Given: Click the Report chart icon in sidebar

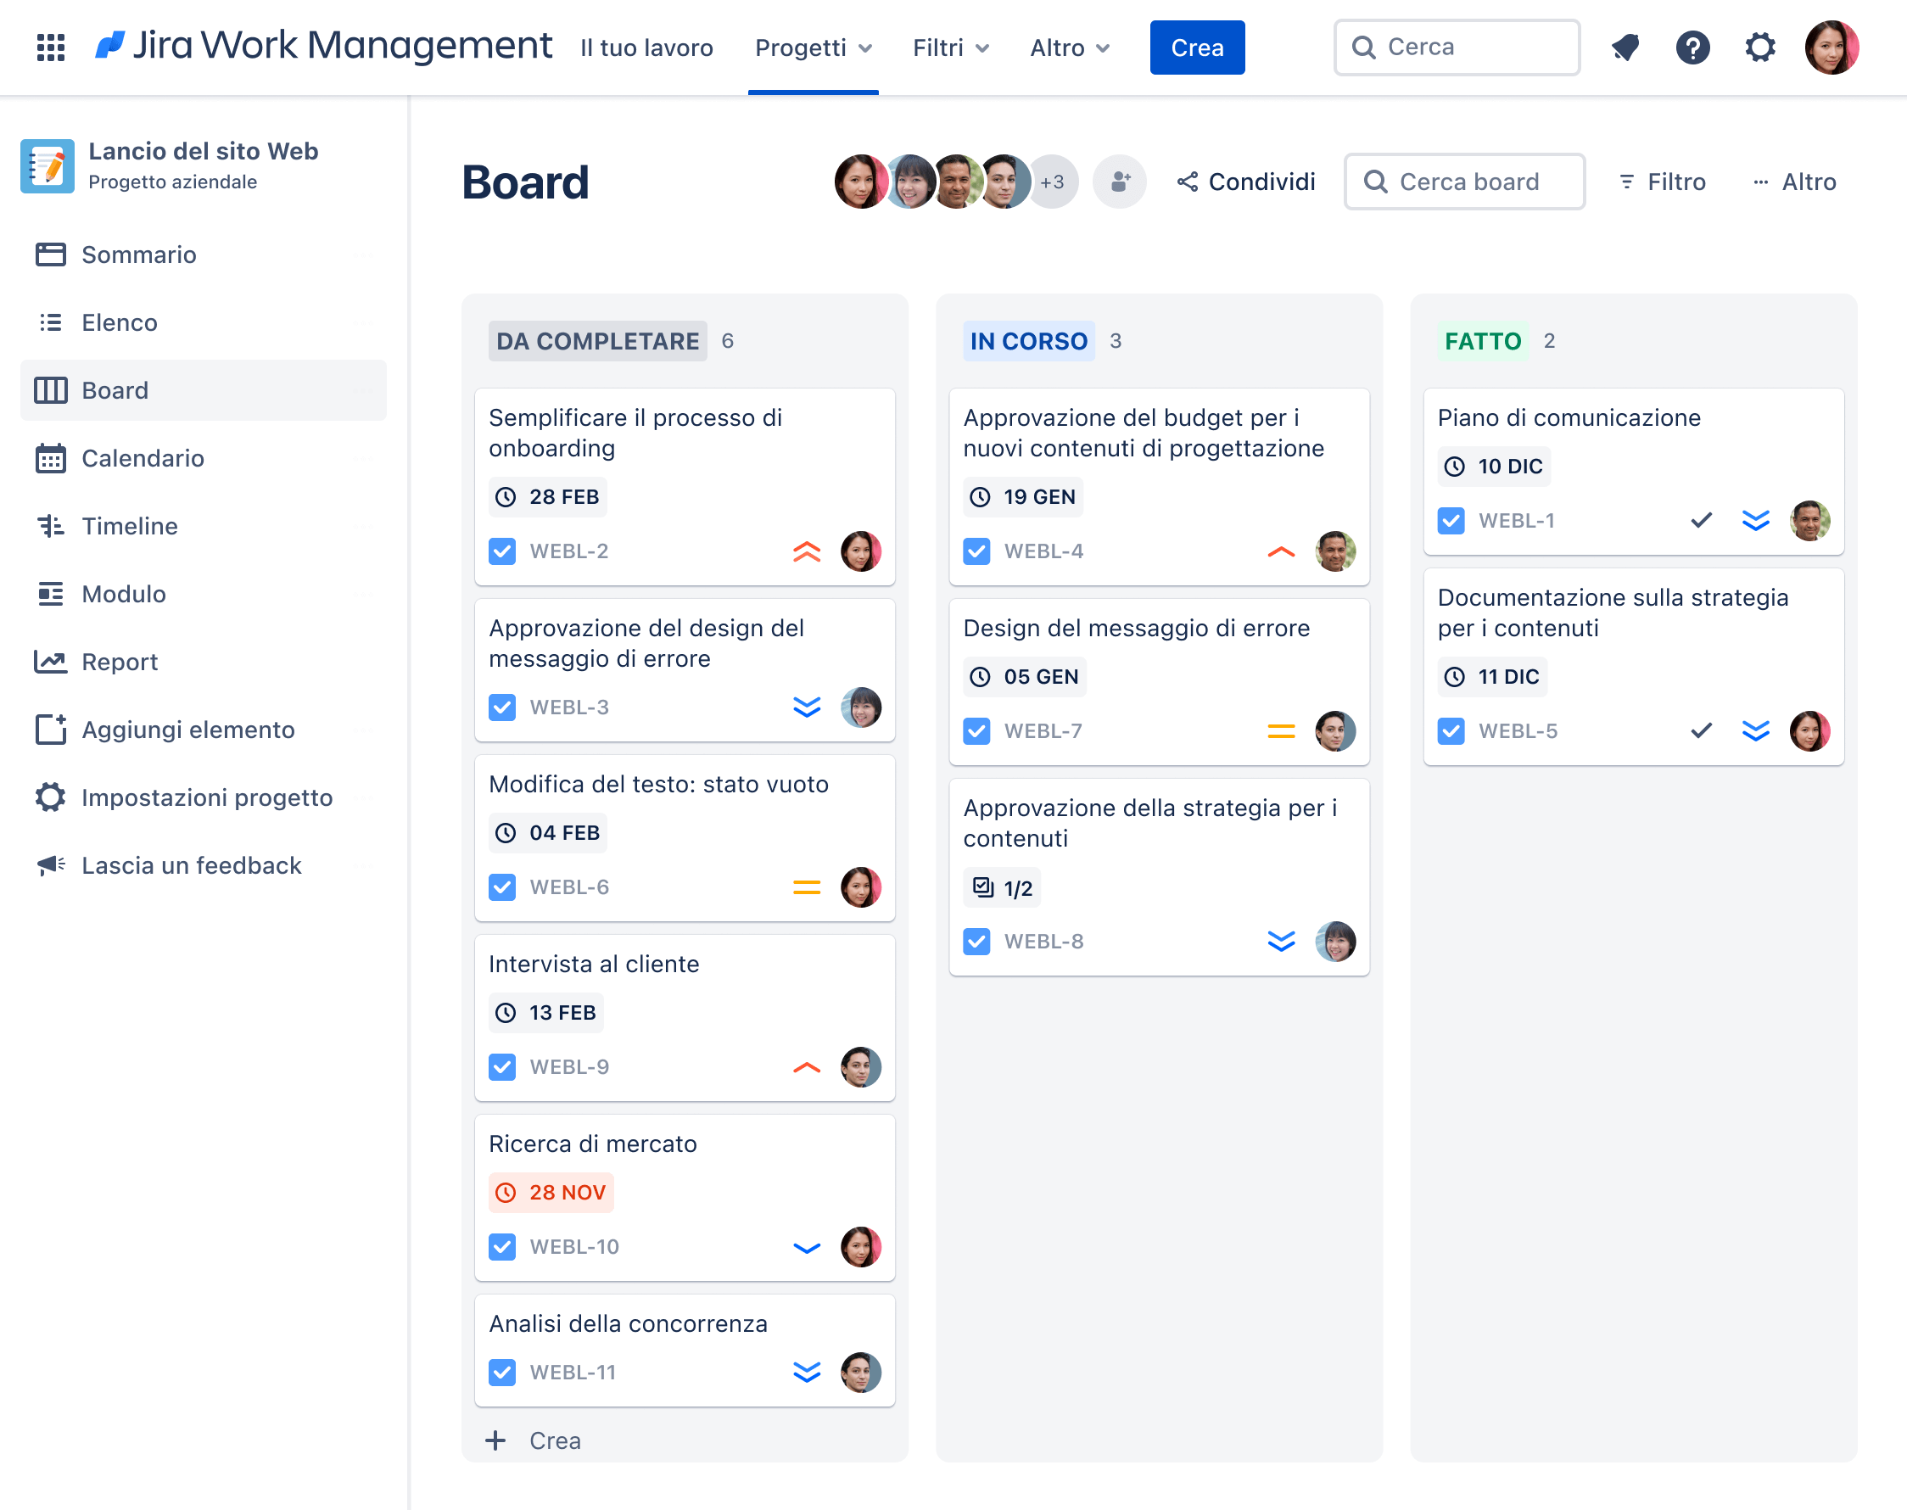Looking at the screenshot, I should [x=50, y=663].
